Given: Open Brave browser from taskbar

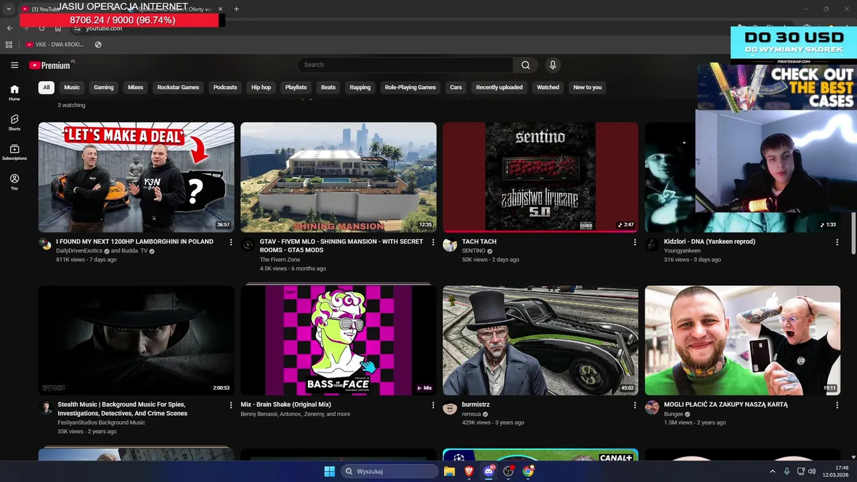Looking at the screenshot, I should [469, 471].
